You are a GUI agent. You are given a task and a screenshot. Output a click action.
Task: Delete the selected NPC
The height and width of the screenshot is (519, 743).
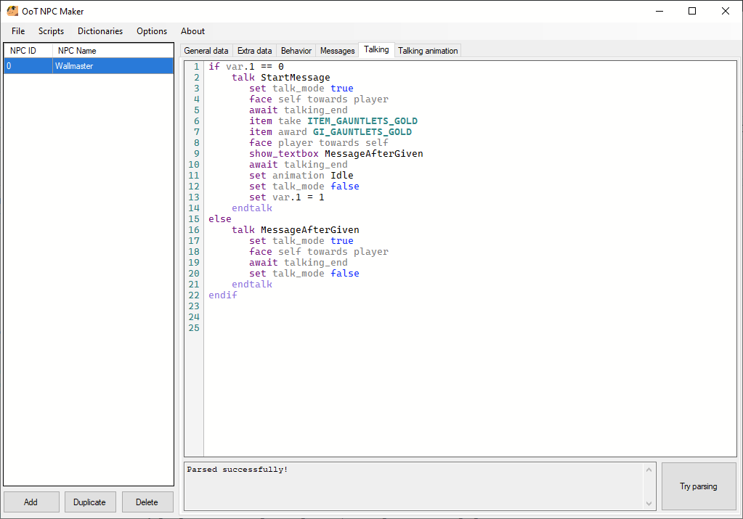(147, 502)
